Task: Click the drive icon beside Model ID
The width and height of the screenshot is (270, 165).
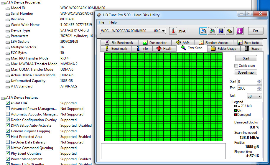Action: click(x=8, y=9)
